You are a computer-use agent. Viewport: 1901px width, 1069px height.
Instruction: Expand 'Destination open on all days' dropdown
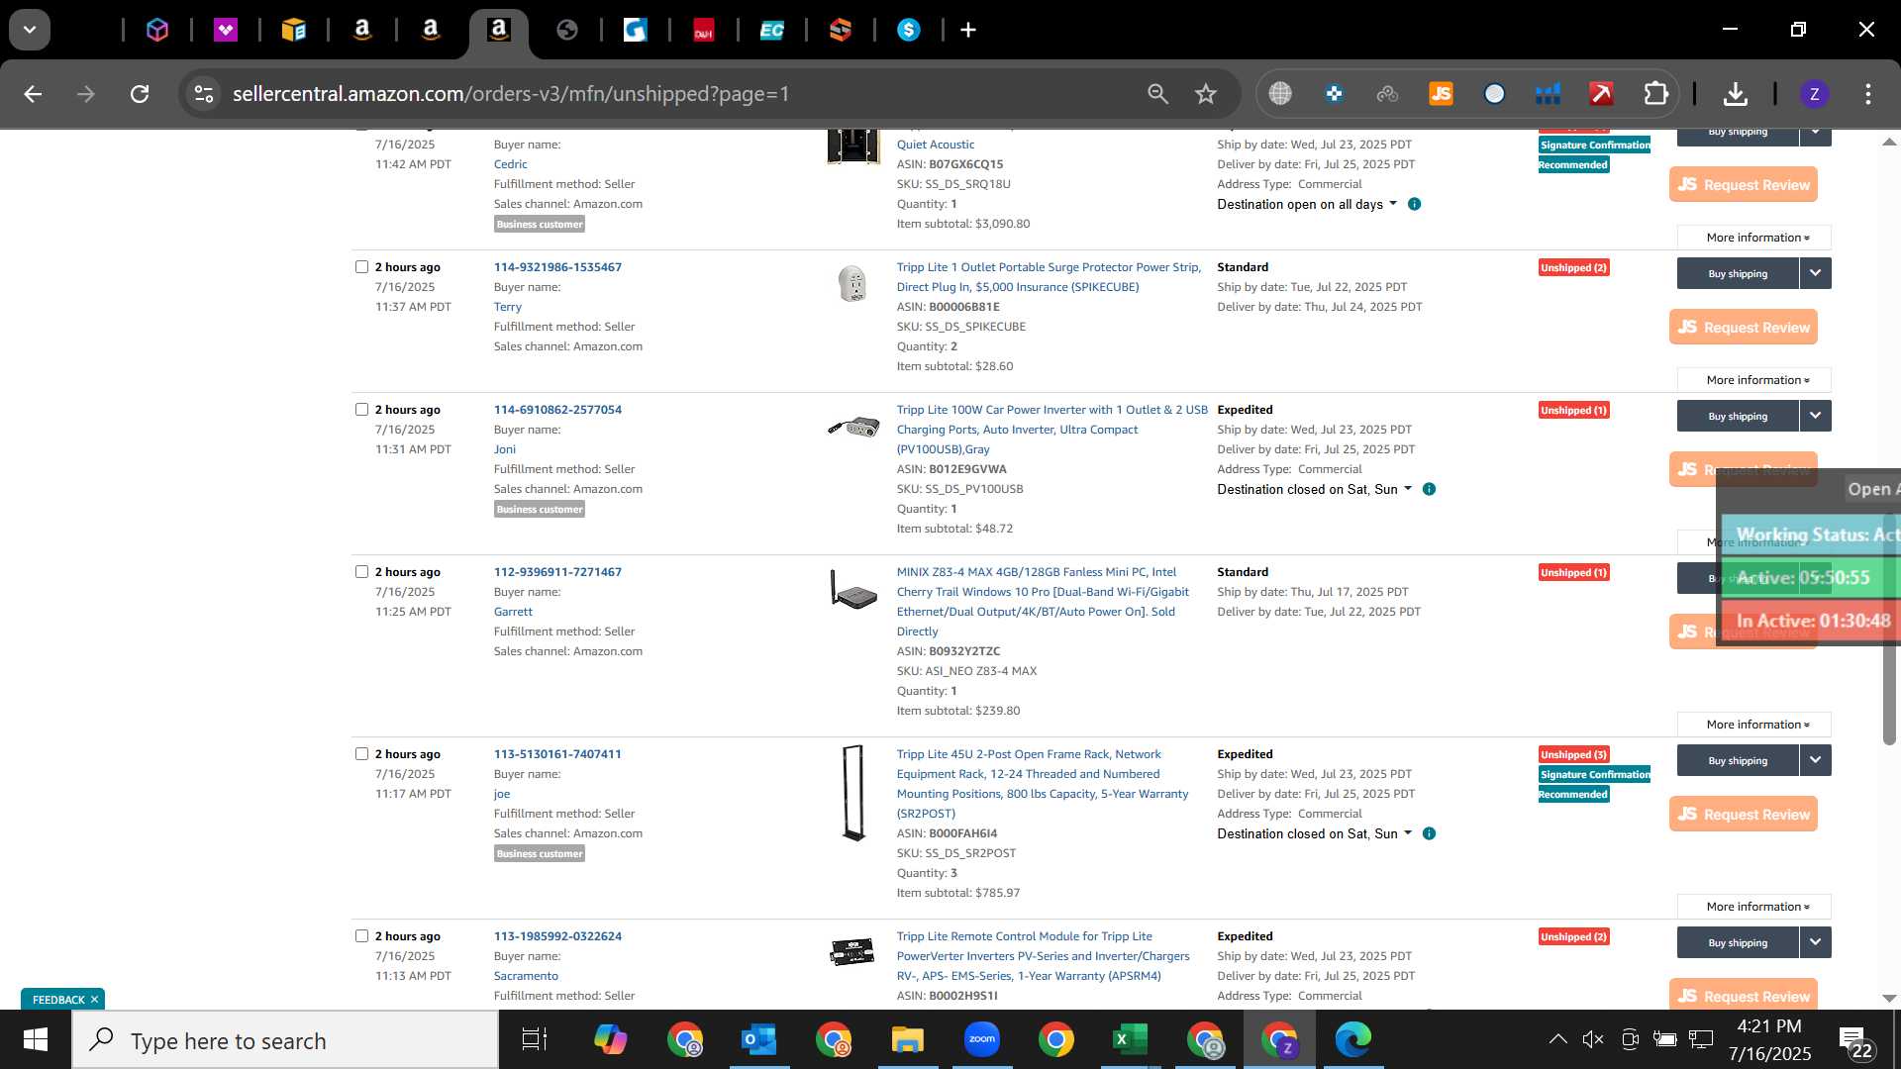tap(1307, 204)
